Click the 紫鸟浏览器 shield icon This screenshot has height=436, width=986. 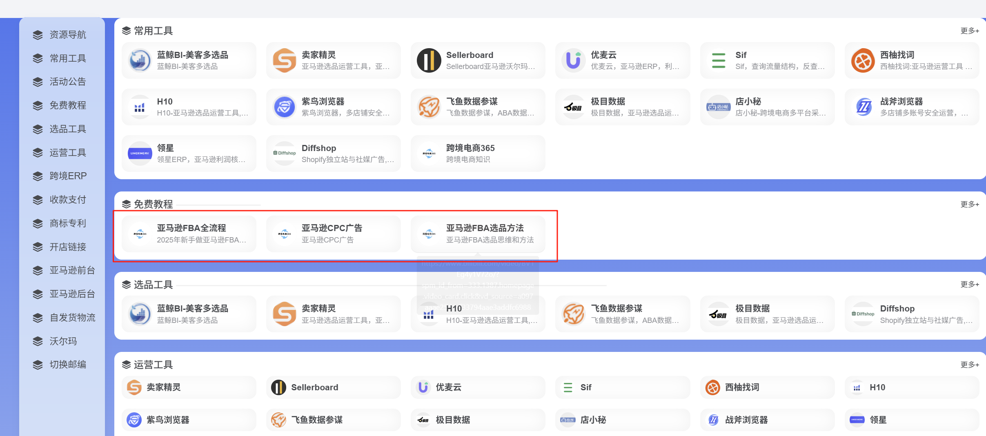point(285,107)
